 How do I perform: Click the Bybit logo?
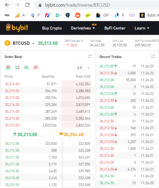pyautogui.click(x=17, y=27)
